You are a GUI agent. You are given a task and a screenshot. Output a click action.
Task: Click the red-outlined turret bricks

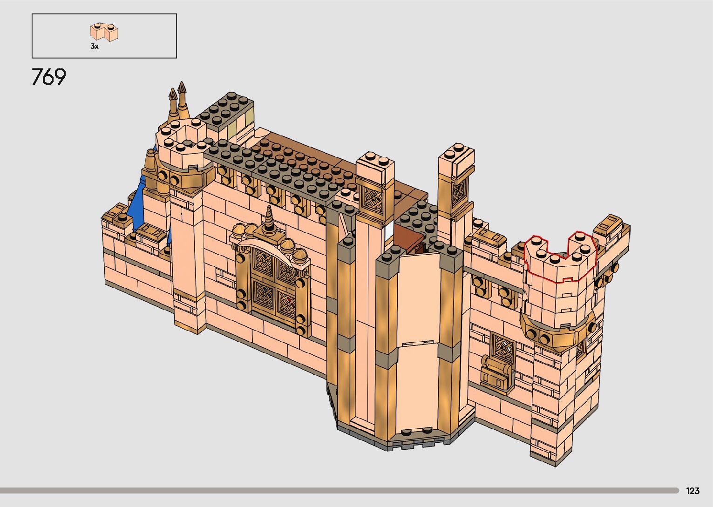[x=559, y=259]
